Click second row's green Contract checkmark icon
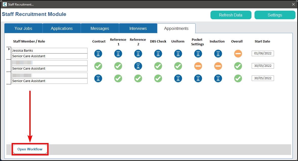 pyautogui.click(x=98, y=66)
